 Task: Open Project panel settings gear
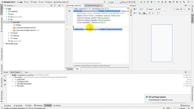click(x=59, y=5)
